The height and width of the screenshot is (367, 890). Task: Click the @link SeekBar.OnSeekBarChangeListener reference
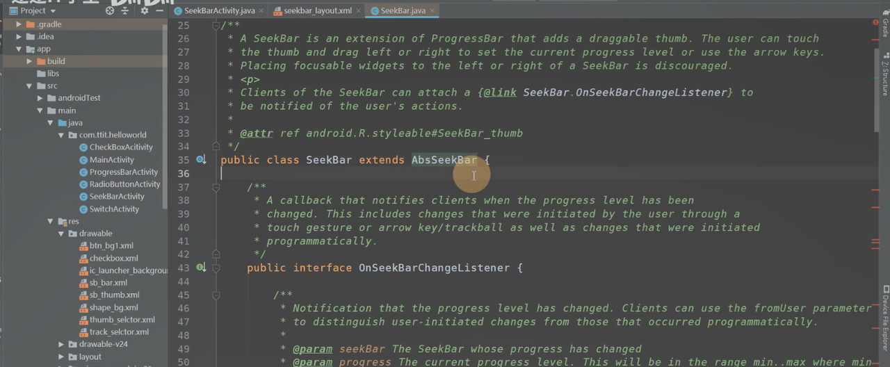tap(605, 92)
